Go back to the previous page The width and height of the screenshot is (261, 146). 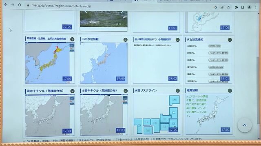tap(6, 4)
